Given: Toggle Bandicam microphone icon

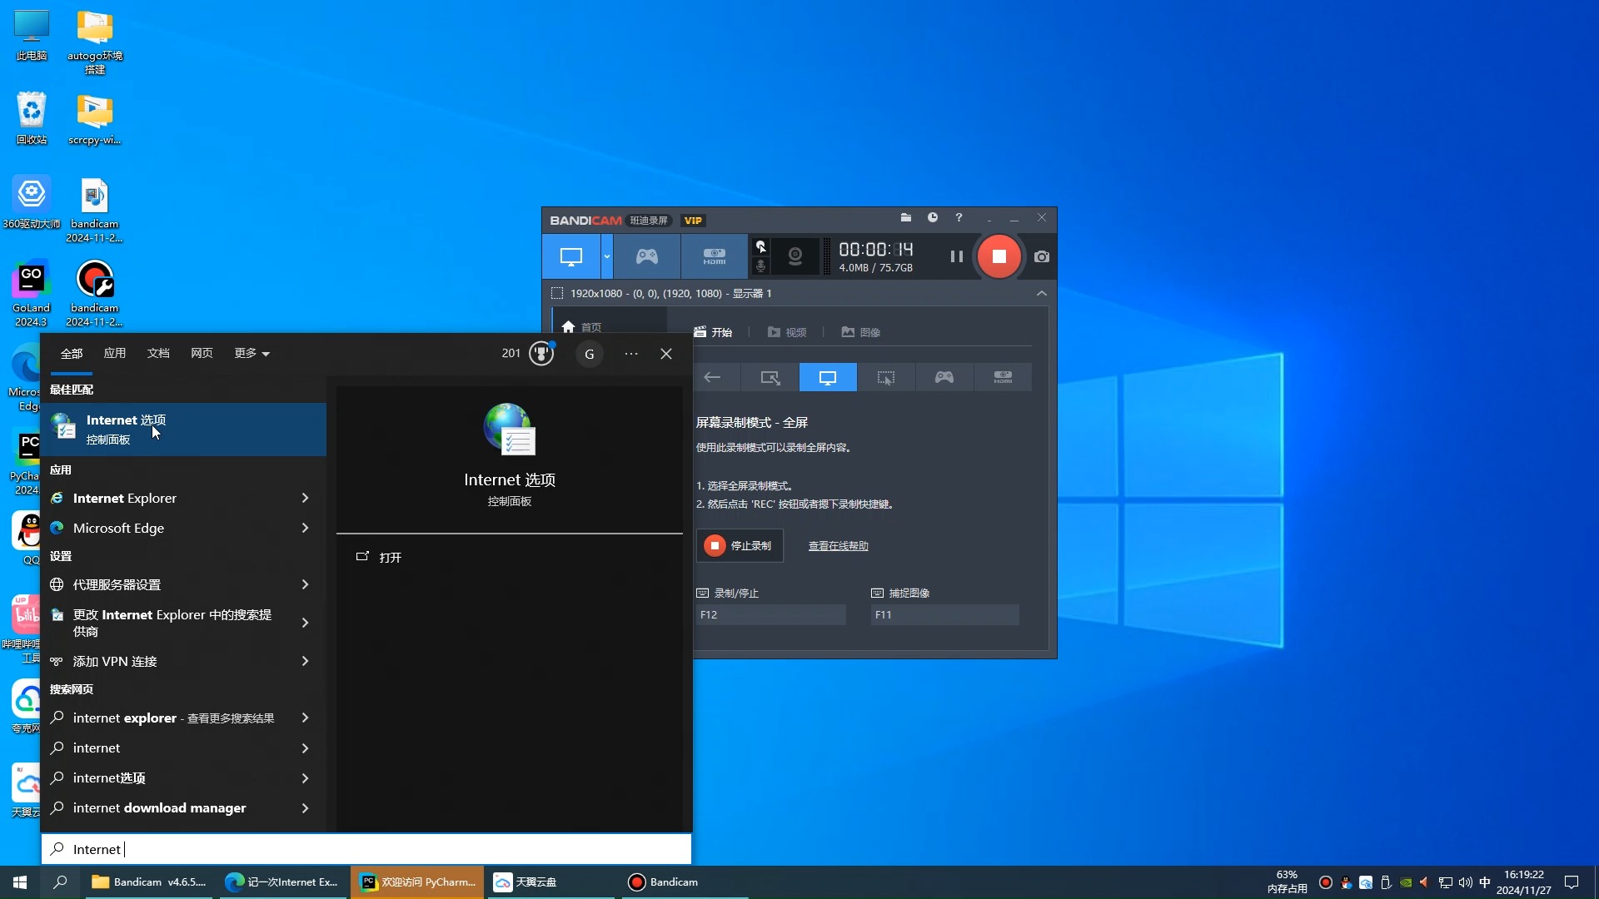Looking at the screenshot, I should [x=760, y=266].
